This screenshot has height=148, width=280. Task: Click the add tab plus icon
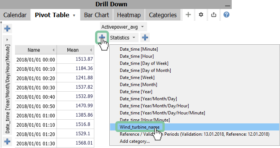click(188, 15)
